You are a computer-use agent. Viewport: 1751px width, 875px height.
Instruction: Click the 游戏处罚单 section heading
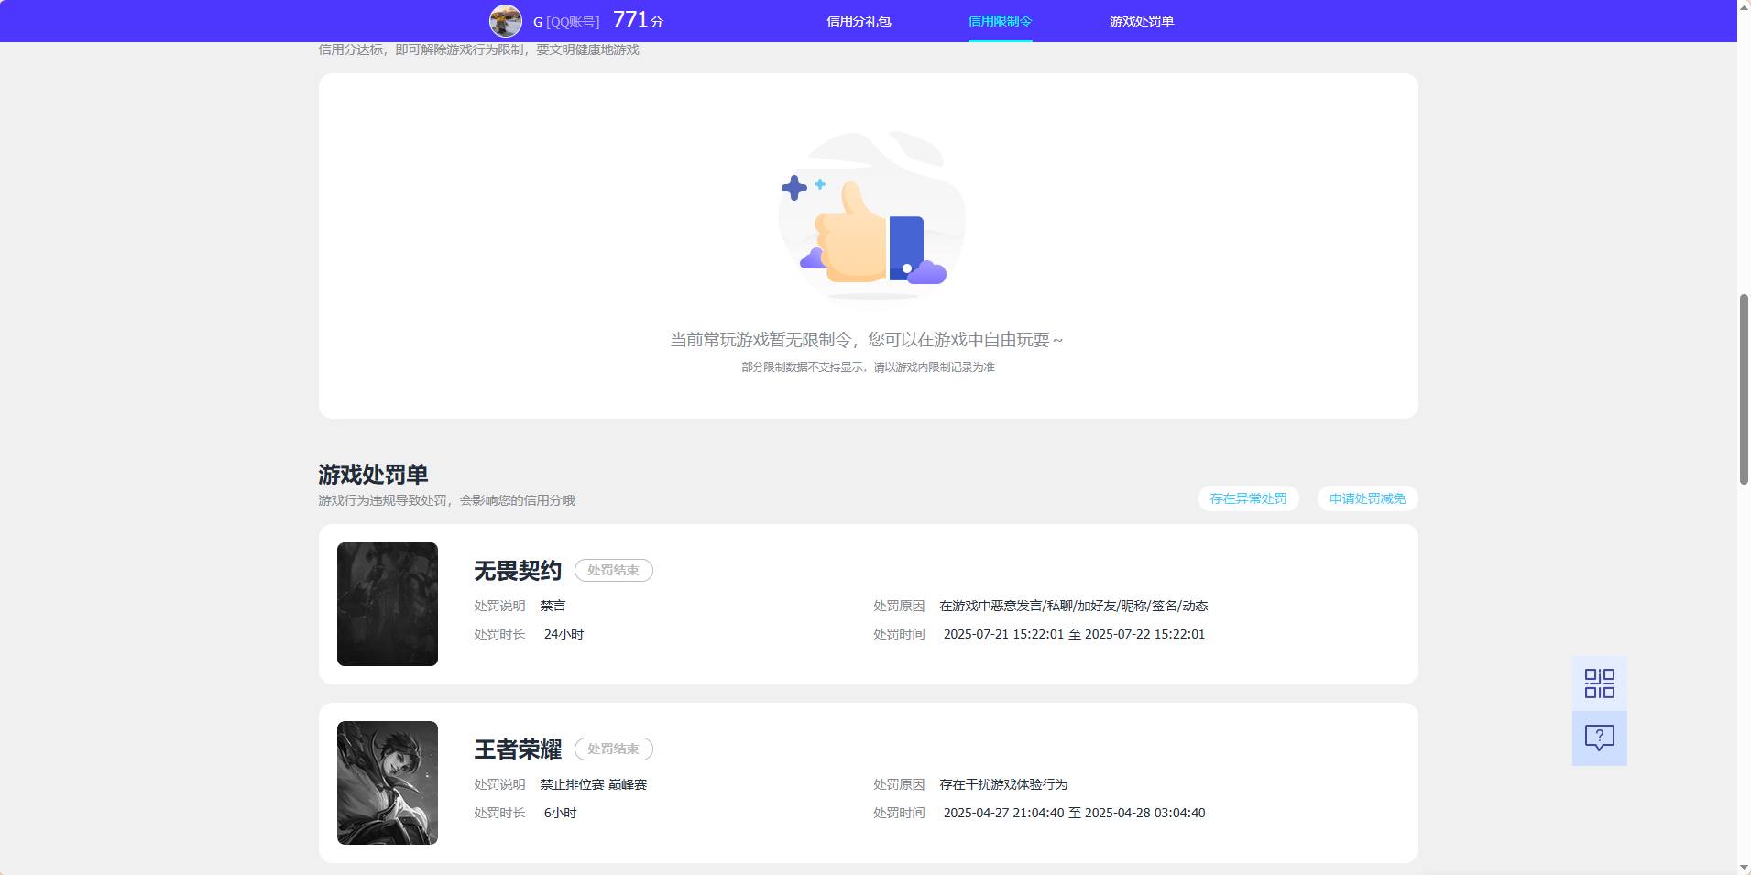[x=373, y=475]
